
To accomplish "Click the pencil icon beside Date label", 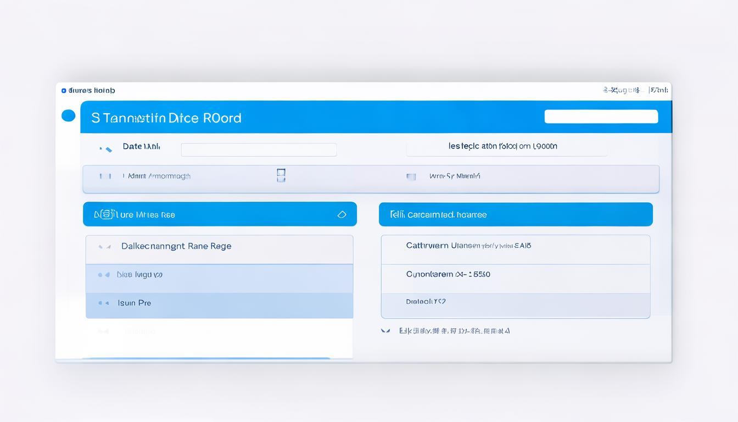I will [x=106, y=148].
